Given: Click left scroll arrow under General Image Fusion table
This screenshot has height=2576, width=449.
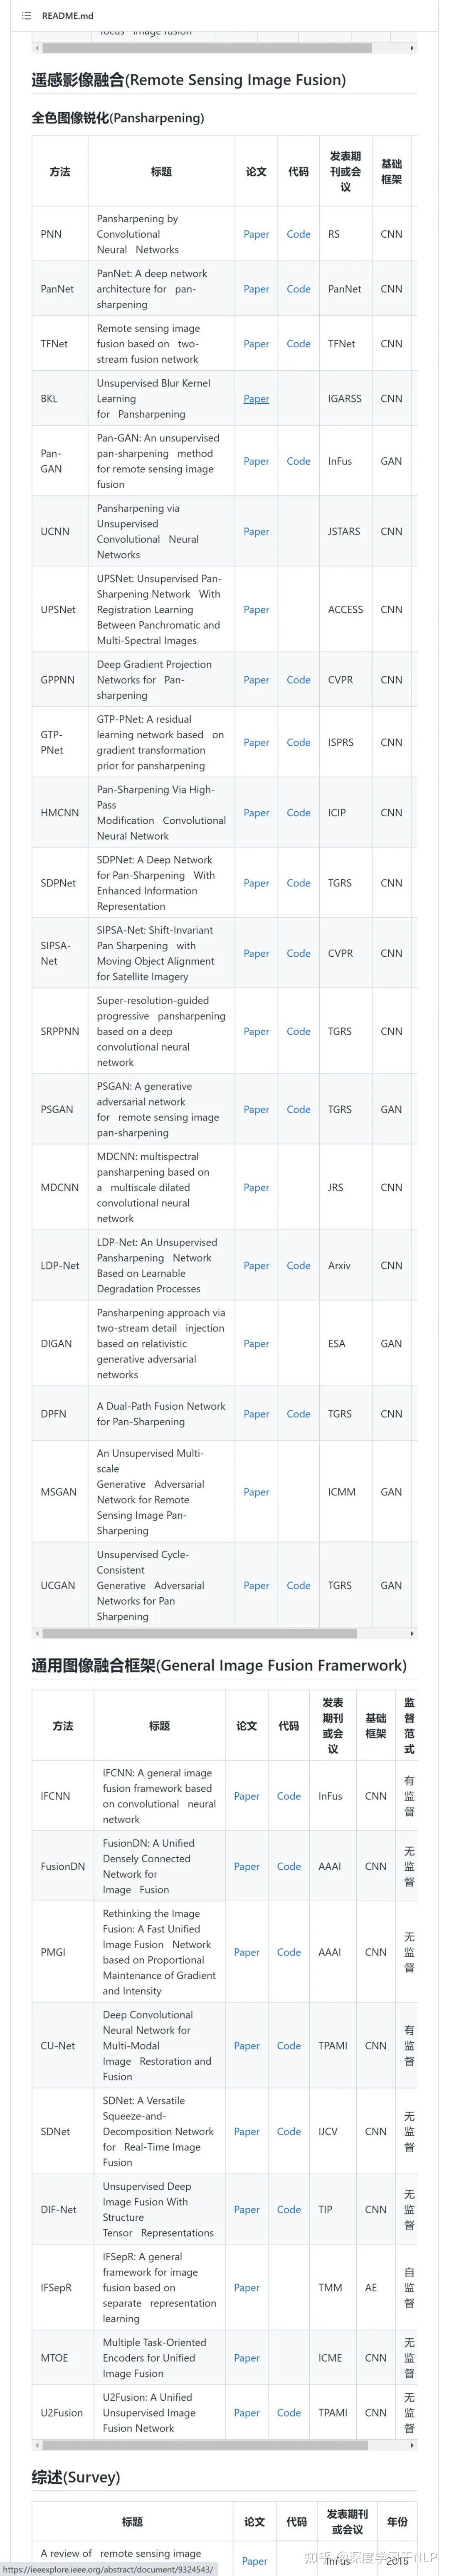Looking at the screenshot, I should click(37, 2445).
